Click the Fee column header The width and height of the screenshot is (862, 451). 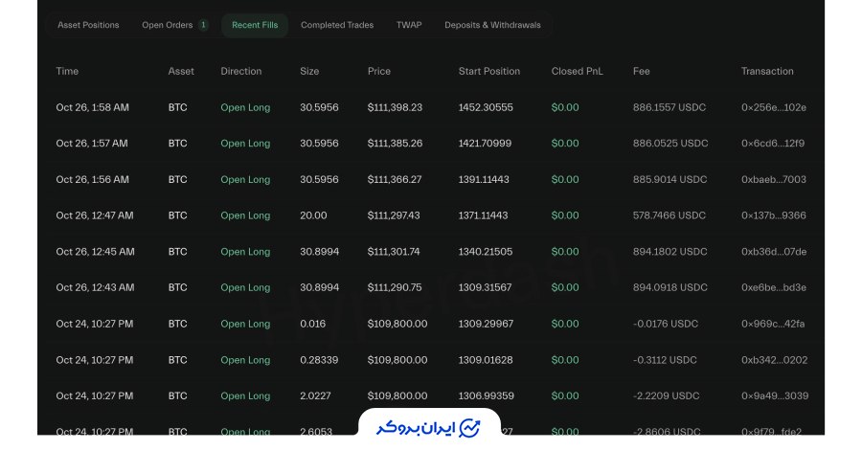(x=642, y=71)
